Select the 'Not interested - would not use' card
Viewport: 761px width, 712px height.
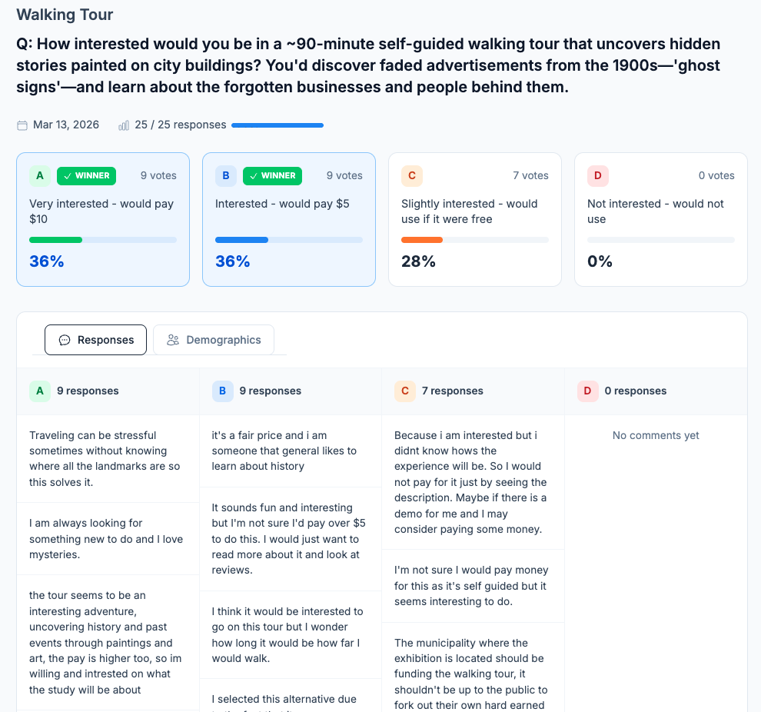pyautogui.click(x=660, y=219)
